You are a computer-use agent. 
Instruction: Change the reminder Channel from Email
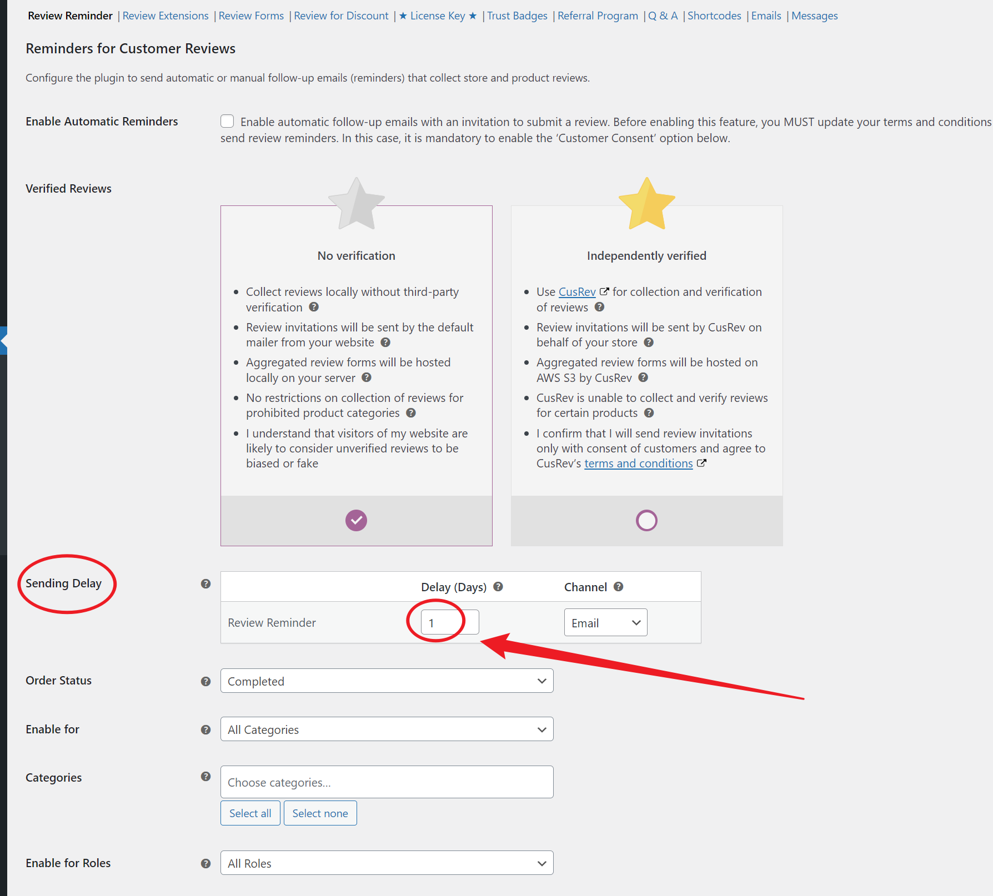click(605, 622)
